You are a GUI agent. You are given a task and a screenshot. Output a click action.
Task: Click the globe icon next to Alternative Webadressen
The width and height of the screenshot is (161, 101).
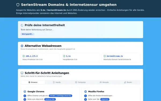tap(22, 46)
